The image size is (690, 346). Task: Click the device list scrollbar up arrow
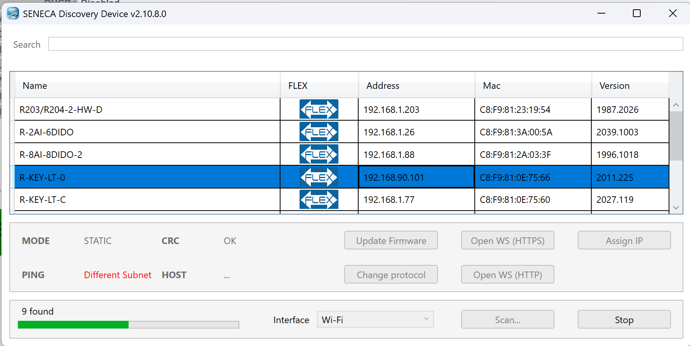676,105
